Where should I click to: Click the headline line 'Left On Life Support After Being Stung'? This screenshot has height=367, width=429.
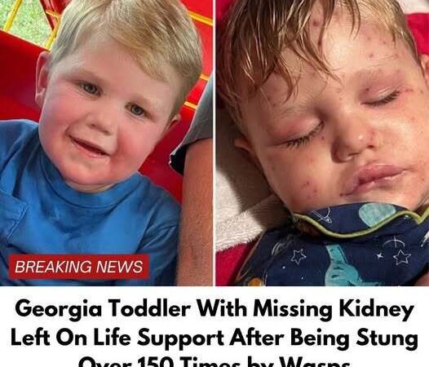click(214, 338)
